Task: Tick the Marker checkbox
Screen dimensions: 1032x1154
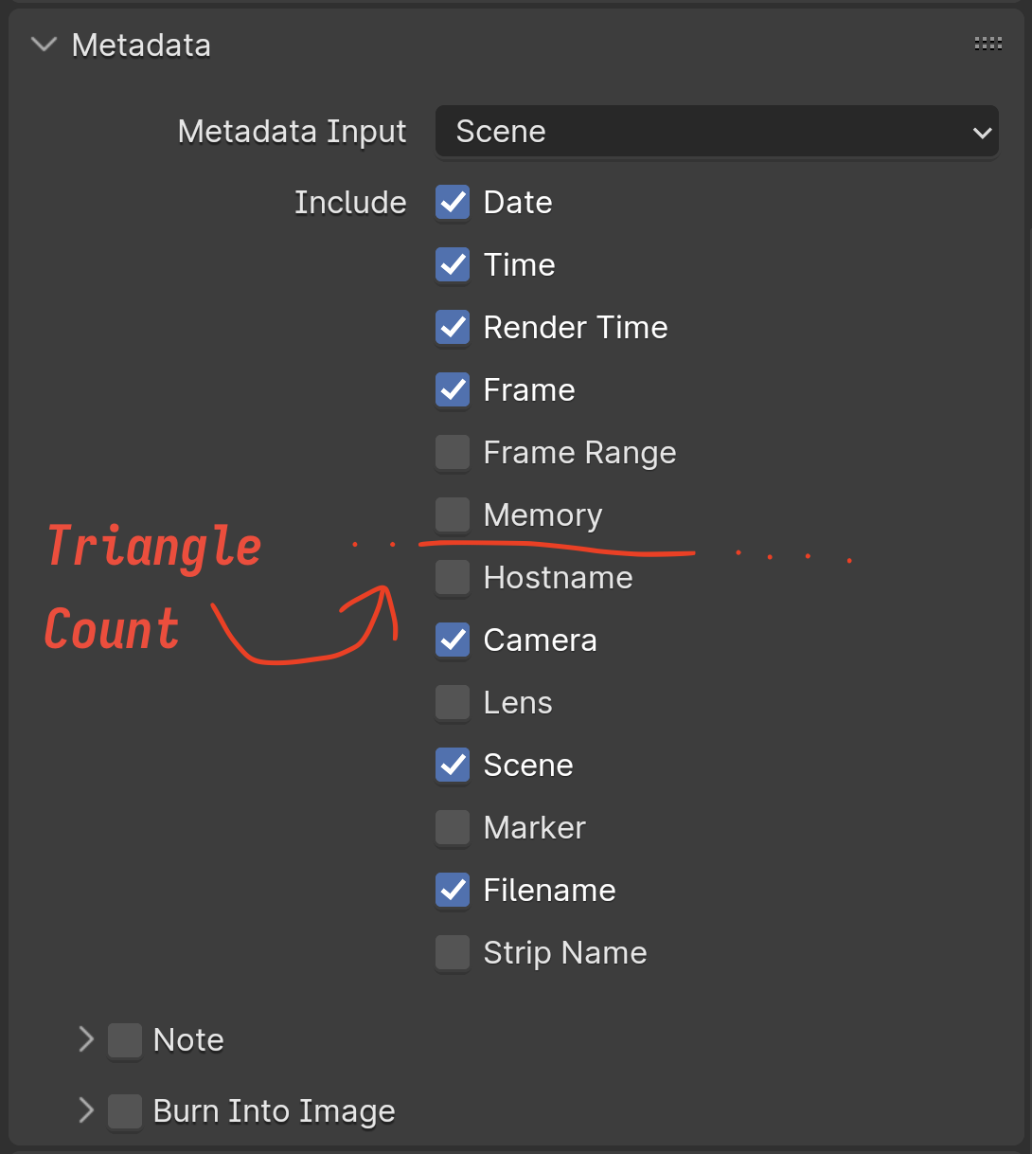Action: pyautogui.click(x=453, y=827)
